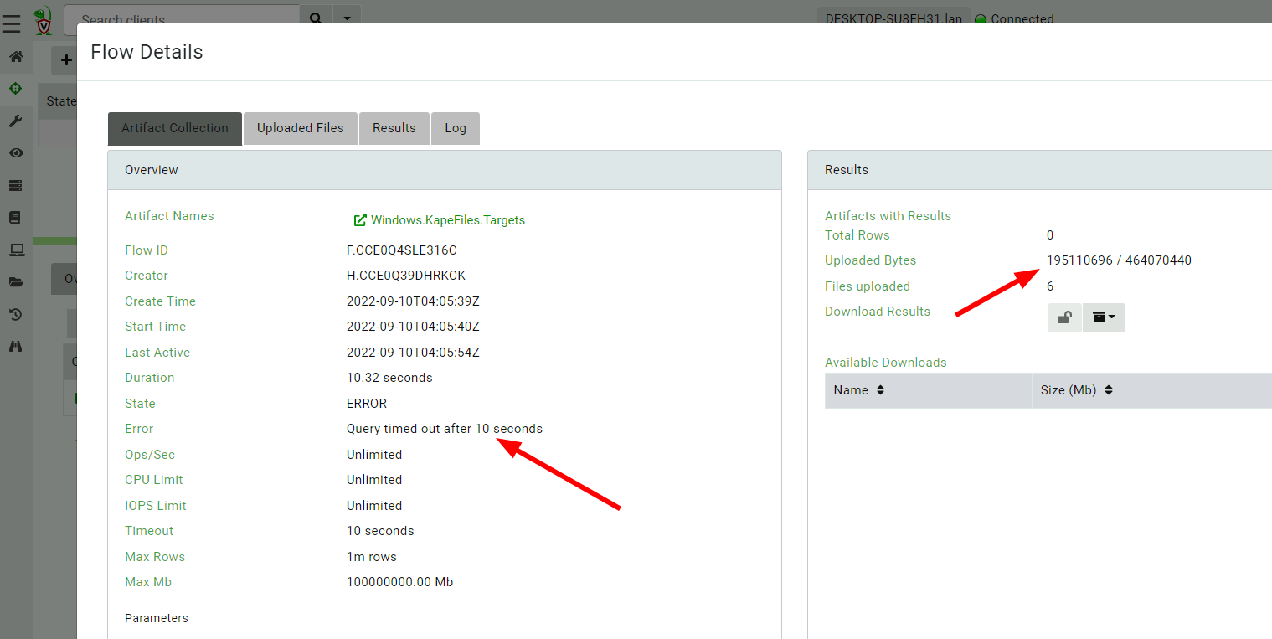
Task: Click the Search clients input field
Action: tap(182, 18)
